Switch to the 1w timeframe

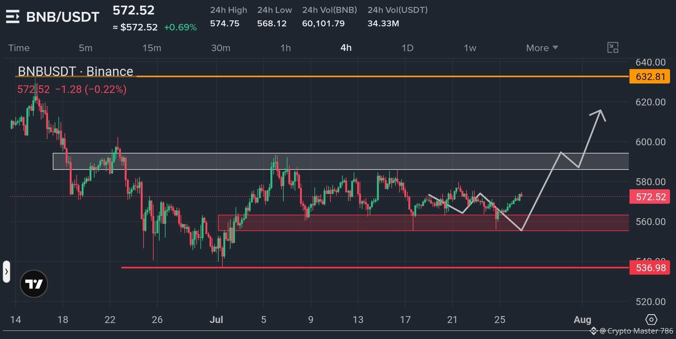(x=470, y=48)
